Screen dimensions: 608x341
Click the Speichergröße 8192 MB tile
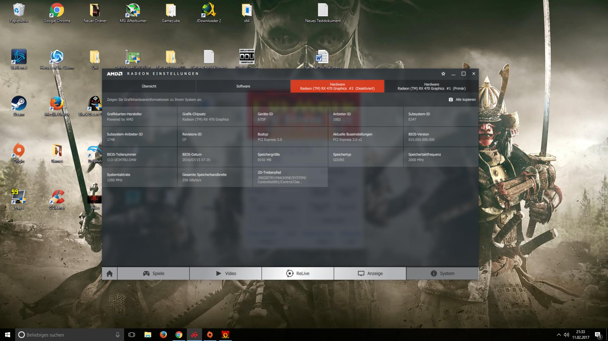click(x=290, y=157)
